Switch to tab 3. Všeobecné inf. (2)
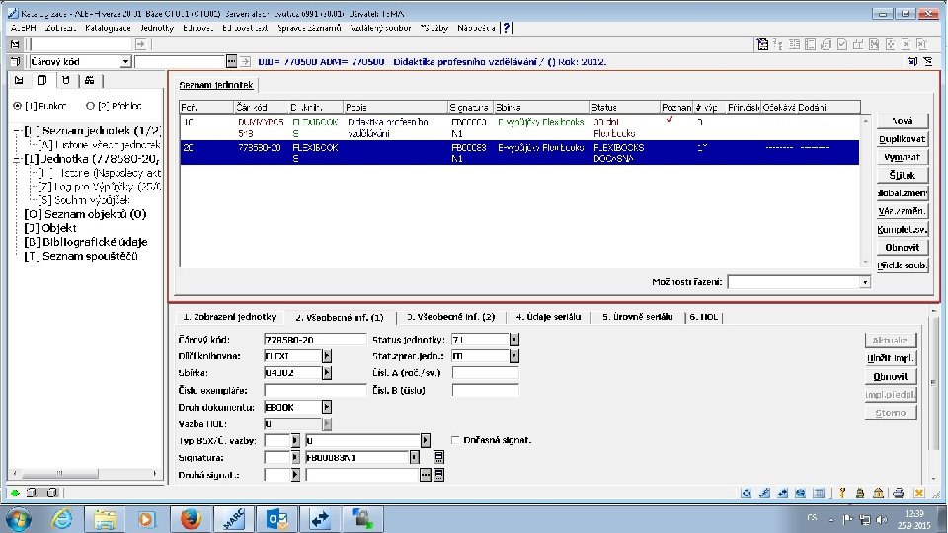This screenshot has height=533, width=948. point(450,317)
